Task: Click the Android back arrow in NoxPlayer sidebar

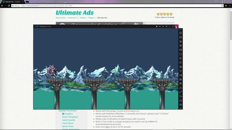Action: 181,96
